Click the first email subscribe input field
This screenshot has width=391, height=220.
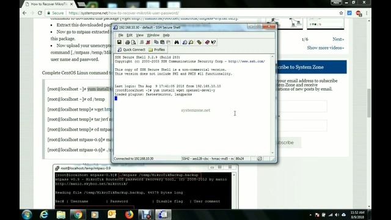click(302, 106)
